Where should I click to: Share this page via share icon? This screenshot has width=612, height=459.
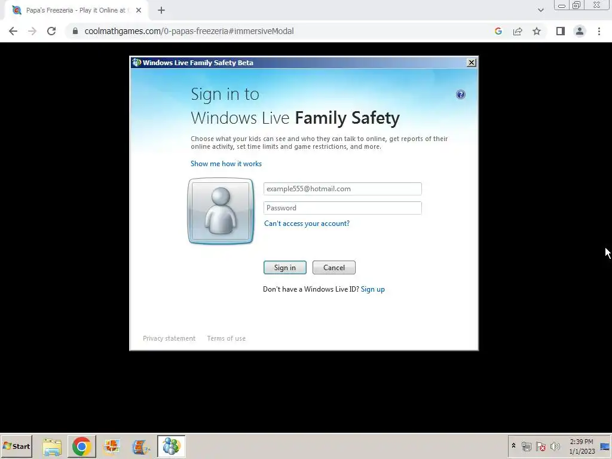point(518,31)
